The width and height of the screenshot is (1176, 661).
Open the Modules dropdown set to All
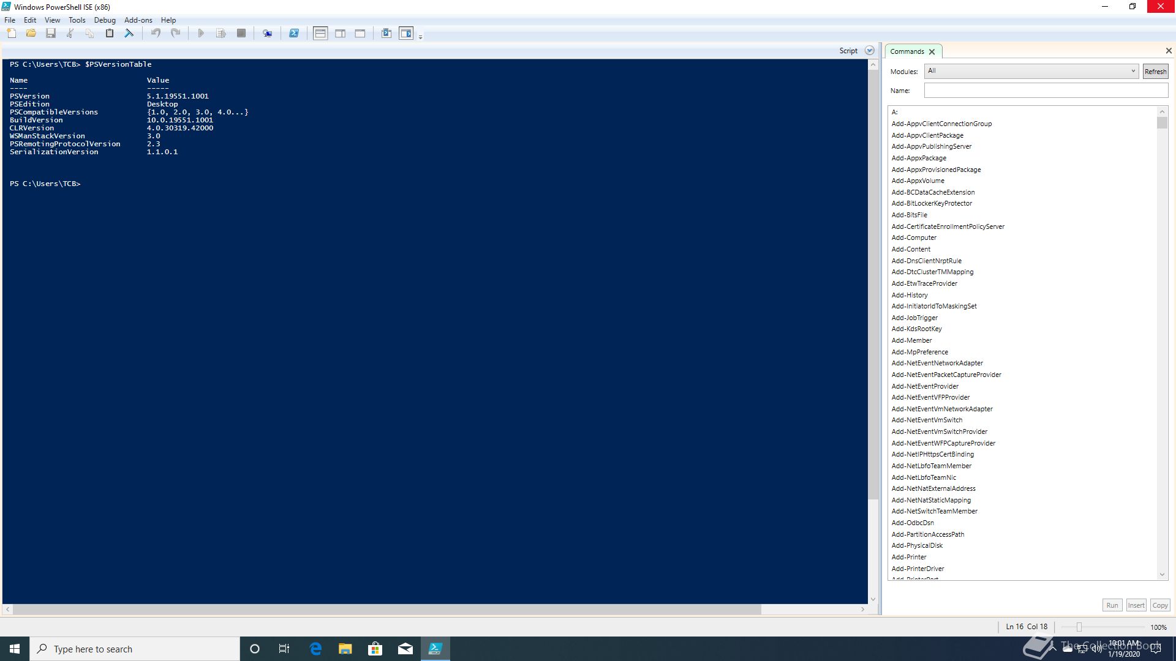click(x=1031, y=71)
